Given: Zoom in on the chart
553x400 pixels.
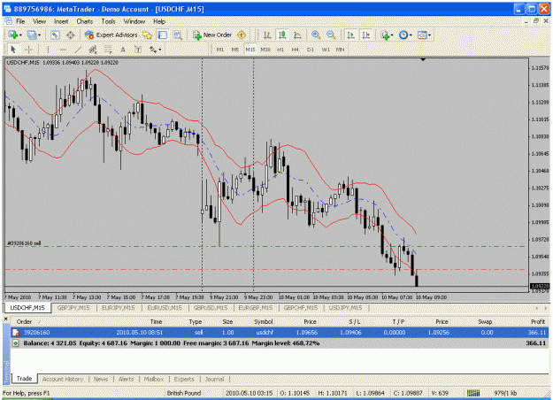Looking at the screenshot, I should point(316,35).
